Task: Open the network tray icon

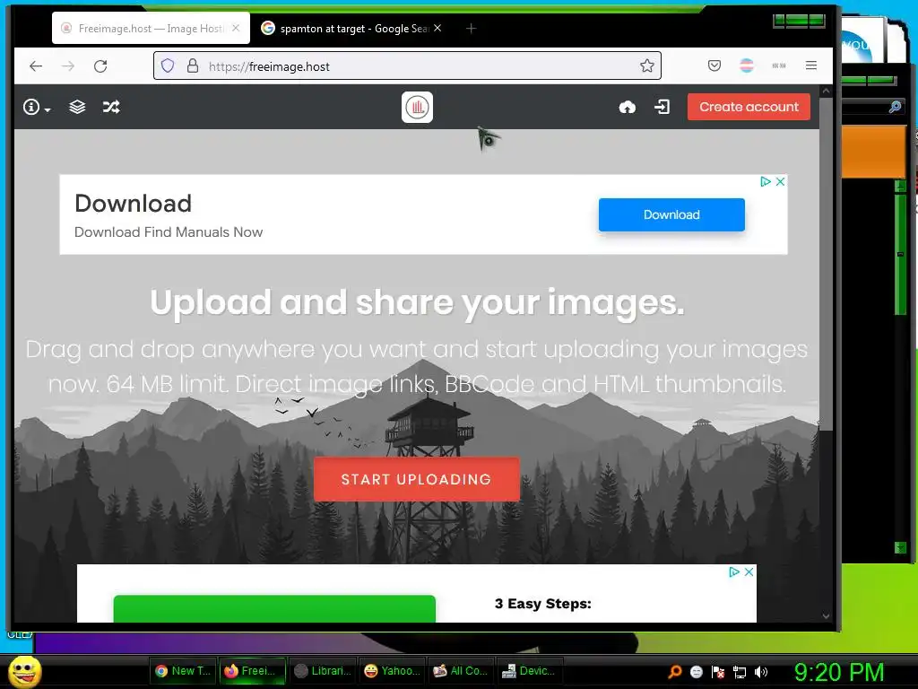Action: click(x=740, y=672)
